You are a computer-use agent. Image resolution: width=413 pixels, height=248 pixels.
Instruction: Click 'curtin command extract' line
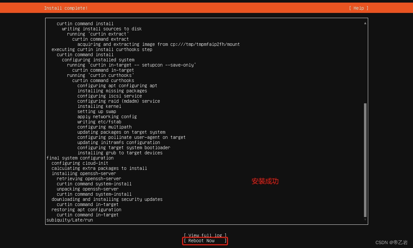click(101, 39)
